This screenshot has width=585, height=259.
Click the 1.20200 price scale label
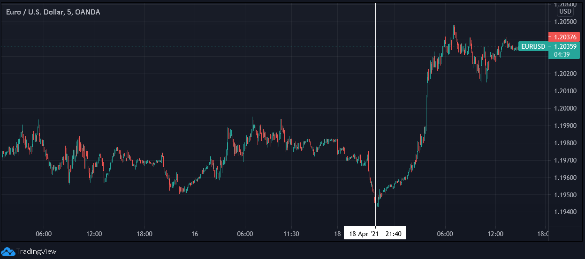(565, 74)
